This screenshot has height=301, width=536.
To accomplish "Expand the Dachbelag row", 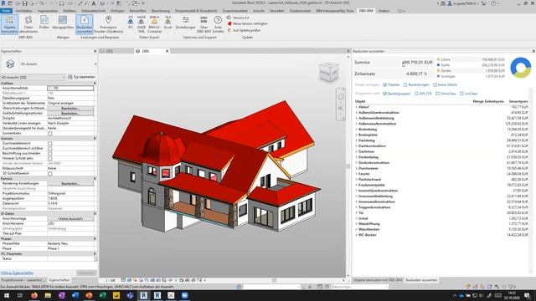I will coord(356,140).
